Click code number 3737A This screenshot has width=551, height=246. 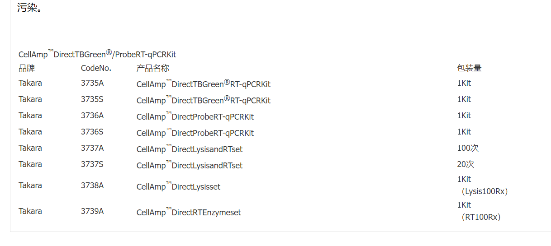[x=92, y=148]
